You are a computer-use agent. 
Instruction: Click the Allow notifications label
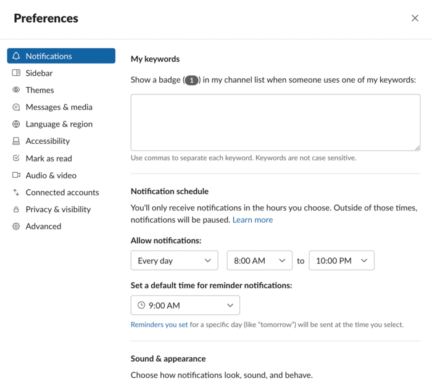[166, 241]
